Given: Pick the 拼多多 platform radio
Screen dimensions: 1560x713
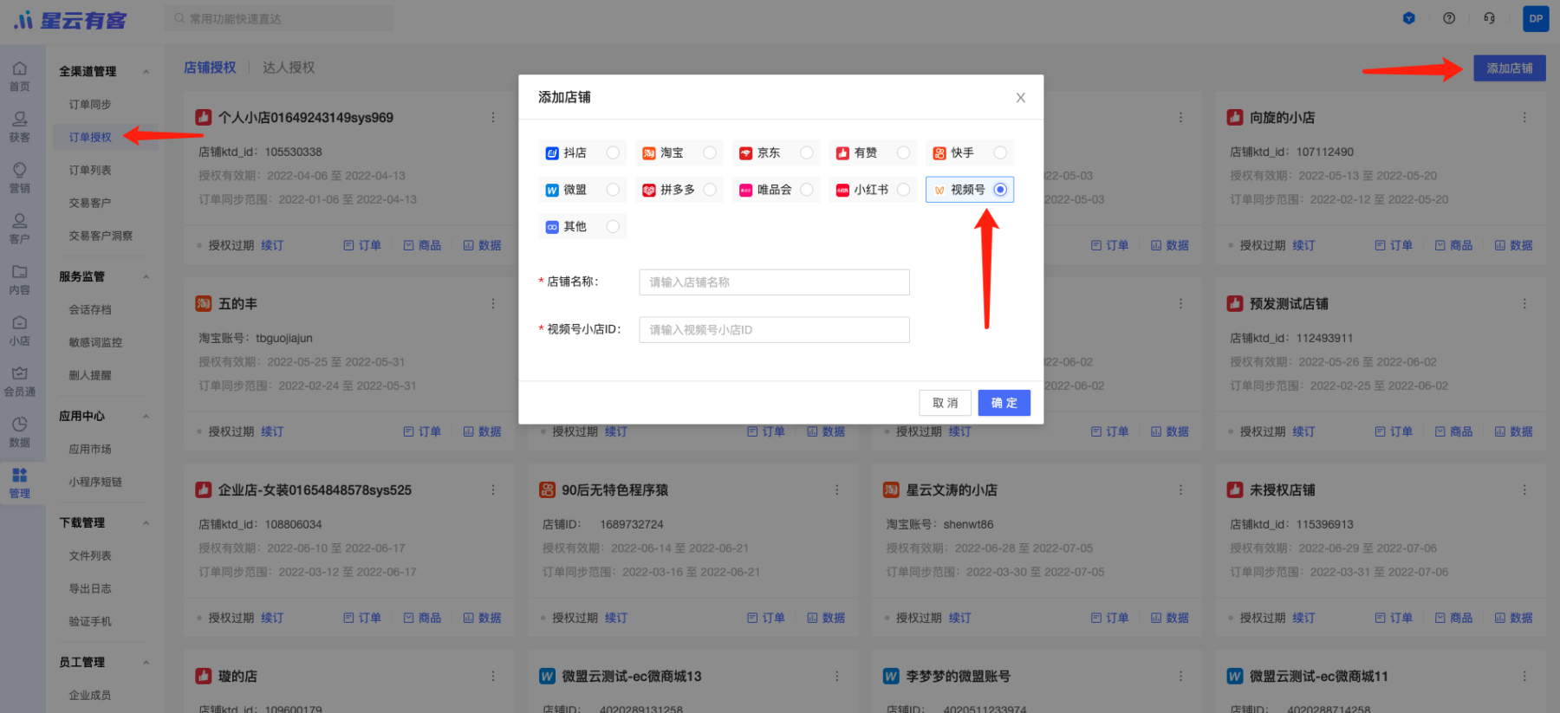Looking at the screenshot, I should (710, 190).
